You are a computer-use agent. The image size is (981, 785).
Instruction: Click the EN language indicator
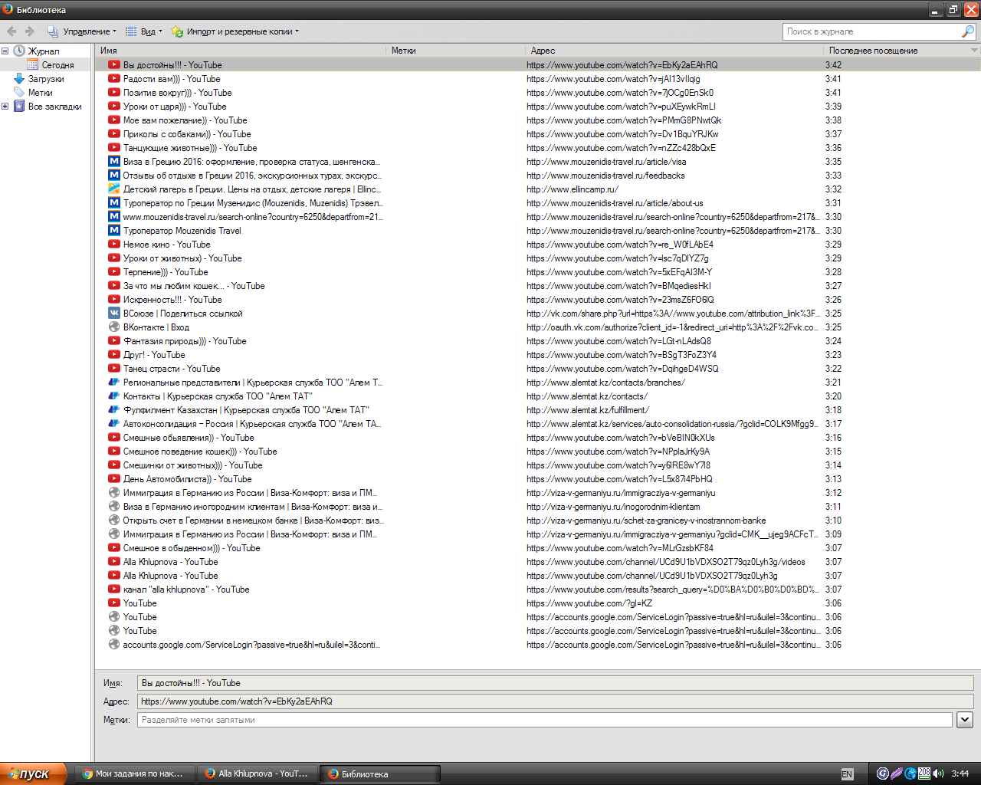(x=847, y=774)
